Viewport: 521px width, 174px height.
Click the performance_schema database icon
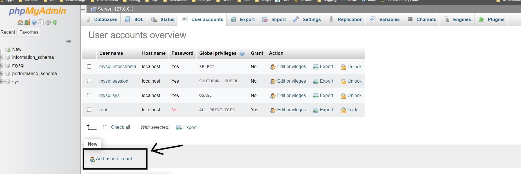tap(8, 74)
